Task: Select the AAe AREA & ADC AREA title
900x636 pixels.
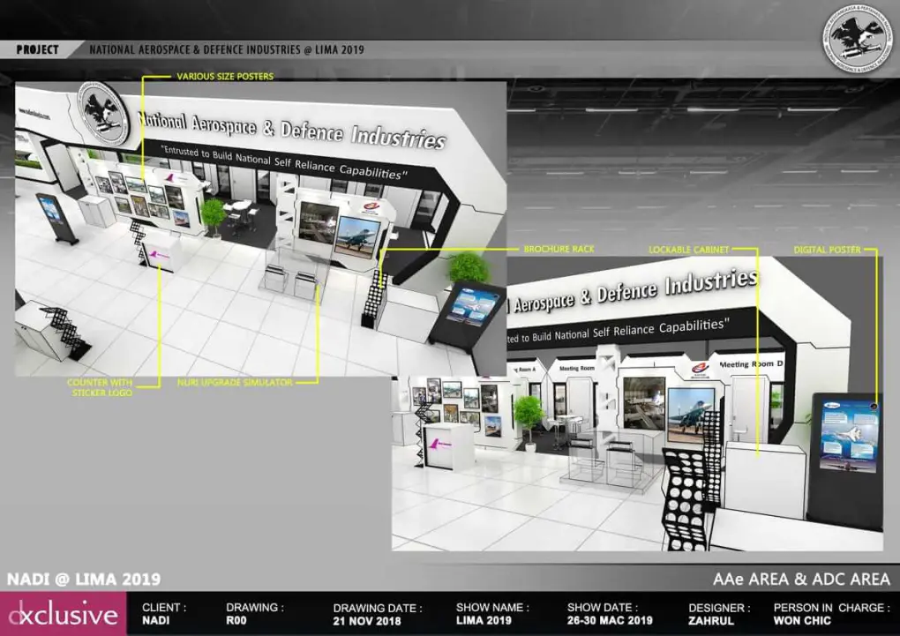Action: 801,580
